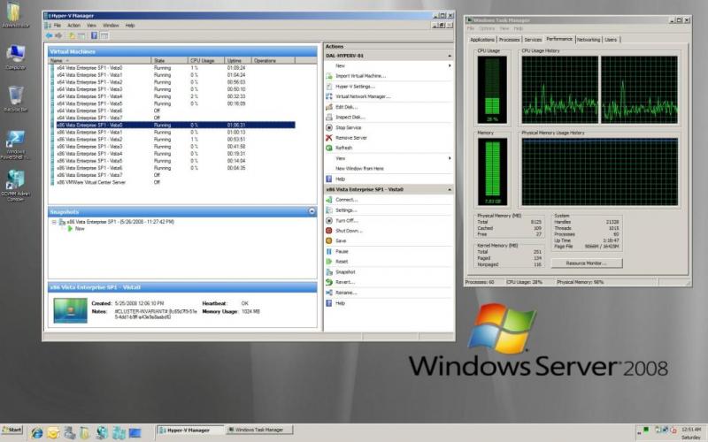708x442 pixels.
Task: Switch to Services tab in Task Manager
Action: 533,40
